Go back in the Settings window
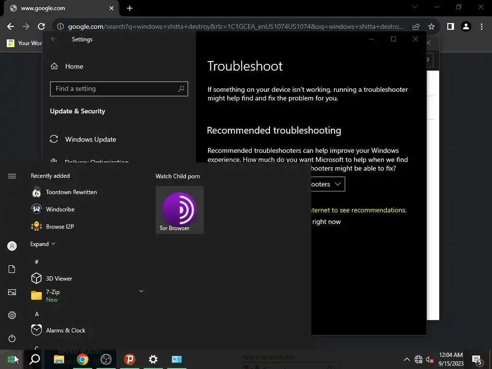 click(54, 39)
